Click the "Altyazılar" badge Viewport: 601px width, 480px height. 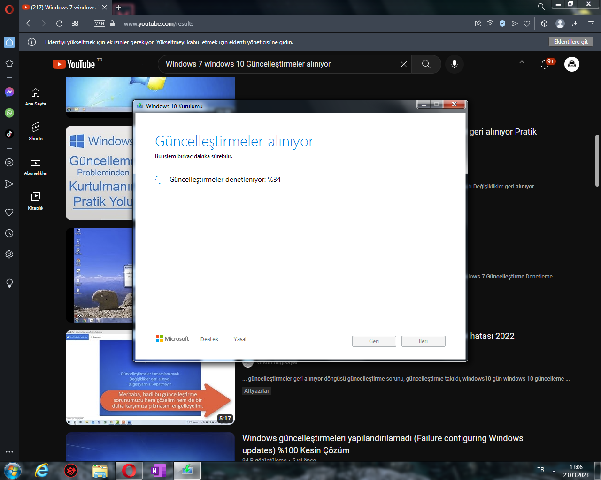(x=257, y=391)
